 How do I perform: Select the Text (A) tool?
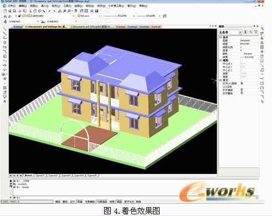(4, 101)
